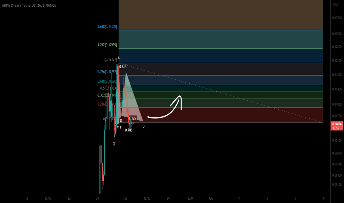
Task: Select the USDT currency label on price axis
Action: point(336,4)
